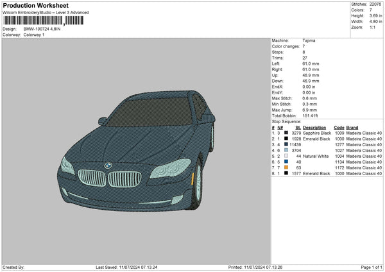This screenshot has width=385, height=272.
Task: Click the Total Bobbin value 151.41ft
Action: (312, 115)
